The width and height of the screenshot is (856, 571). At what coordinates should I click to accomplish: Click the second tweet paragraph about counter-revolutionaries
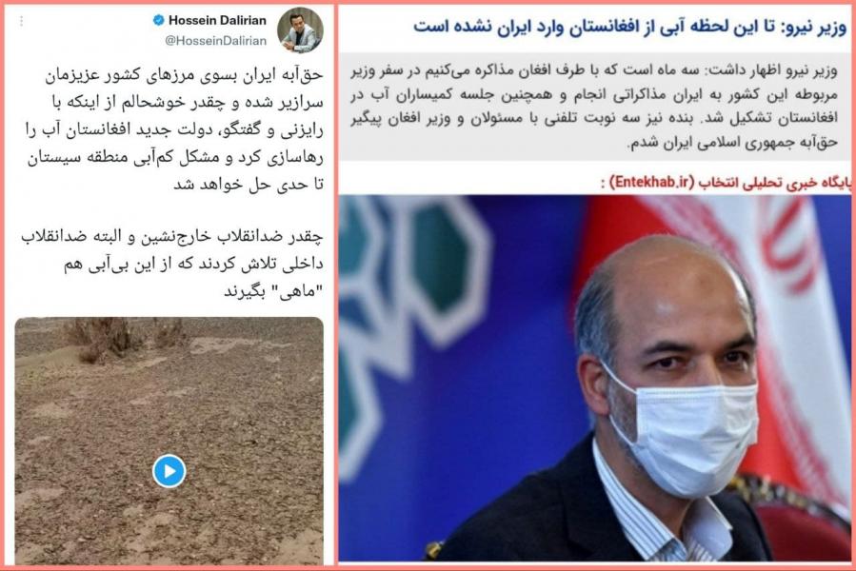pyautogui.click(x=172, y=265)
